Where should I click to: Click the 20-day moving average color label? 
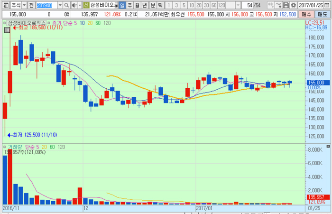(x=90, y=23)
